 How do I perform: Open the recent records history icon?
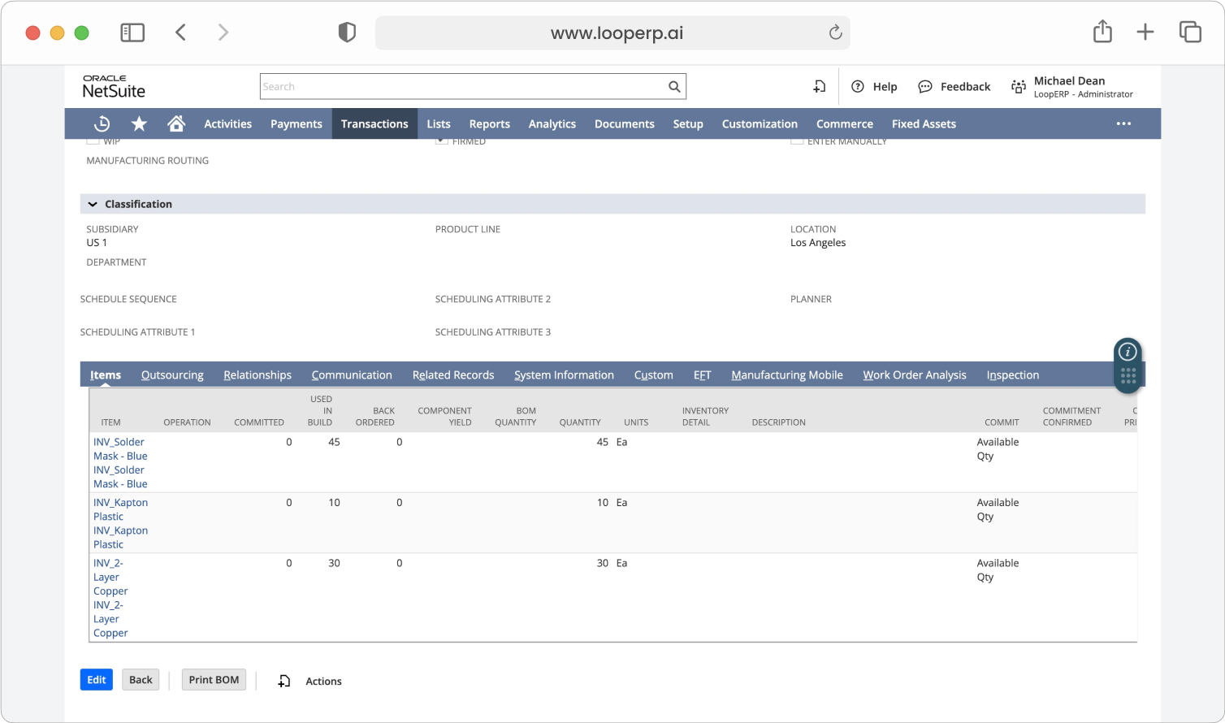point(102,123)
